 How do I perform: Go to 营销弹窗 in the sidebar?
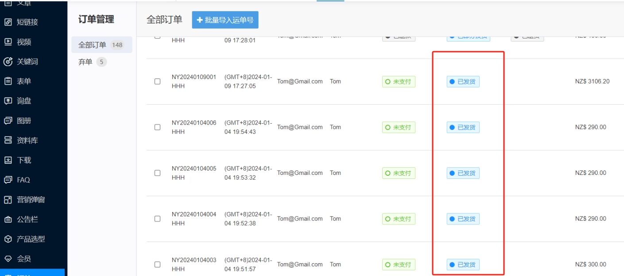pos(31,200)
